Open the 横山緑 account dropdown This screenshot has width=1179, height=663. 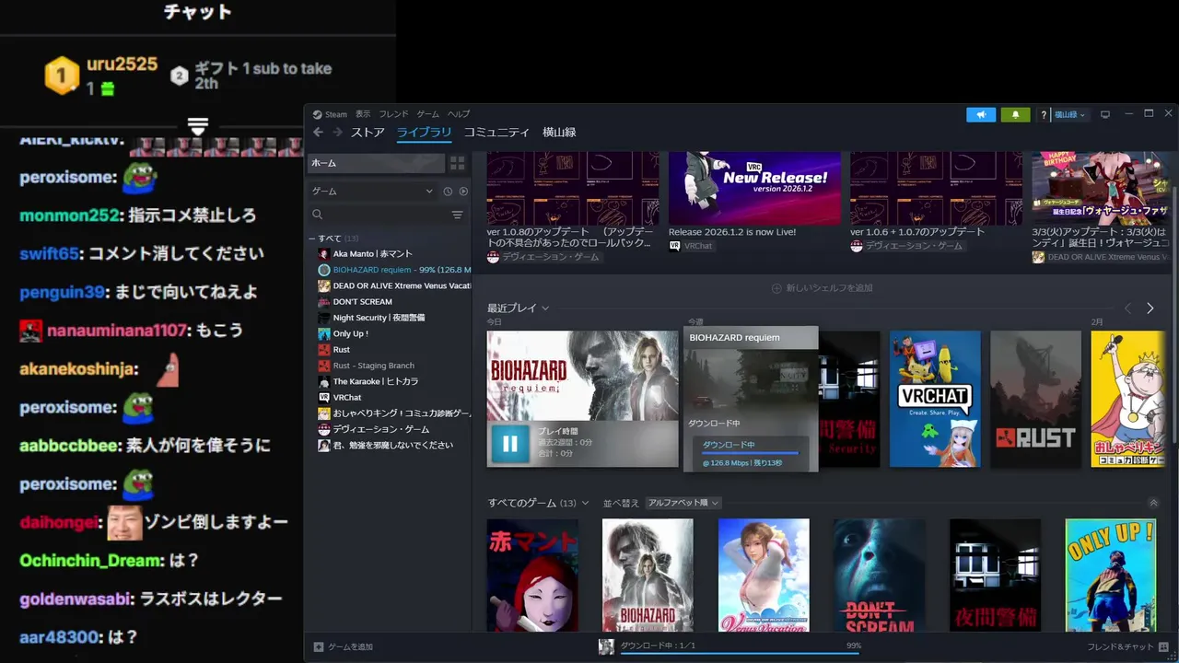coord(1070,115)
